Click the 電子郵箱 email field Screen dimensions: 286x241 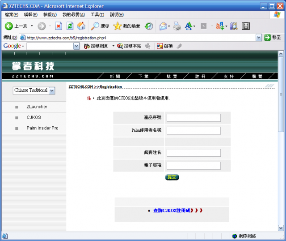[x=193, y=166]
